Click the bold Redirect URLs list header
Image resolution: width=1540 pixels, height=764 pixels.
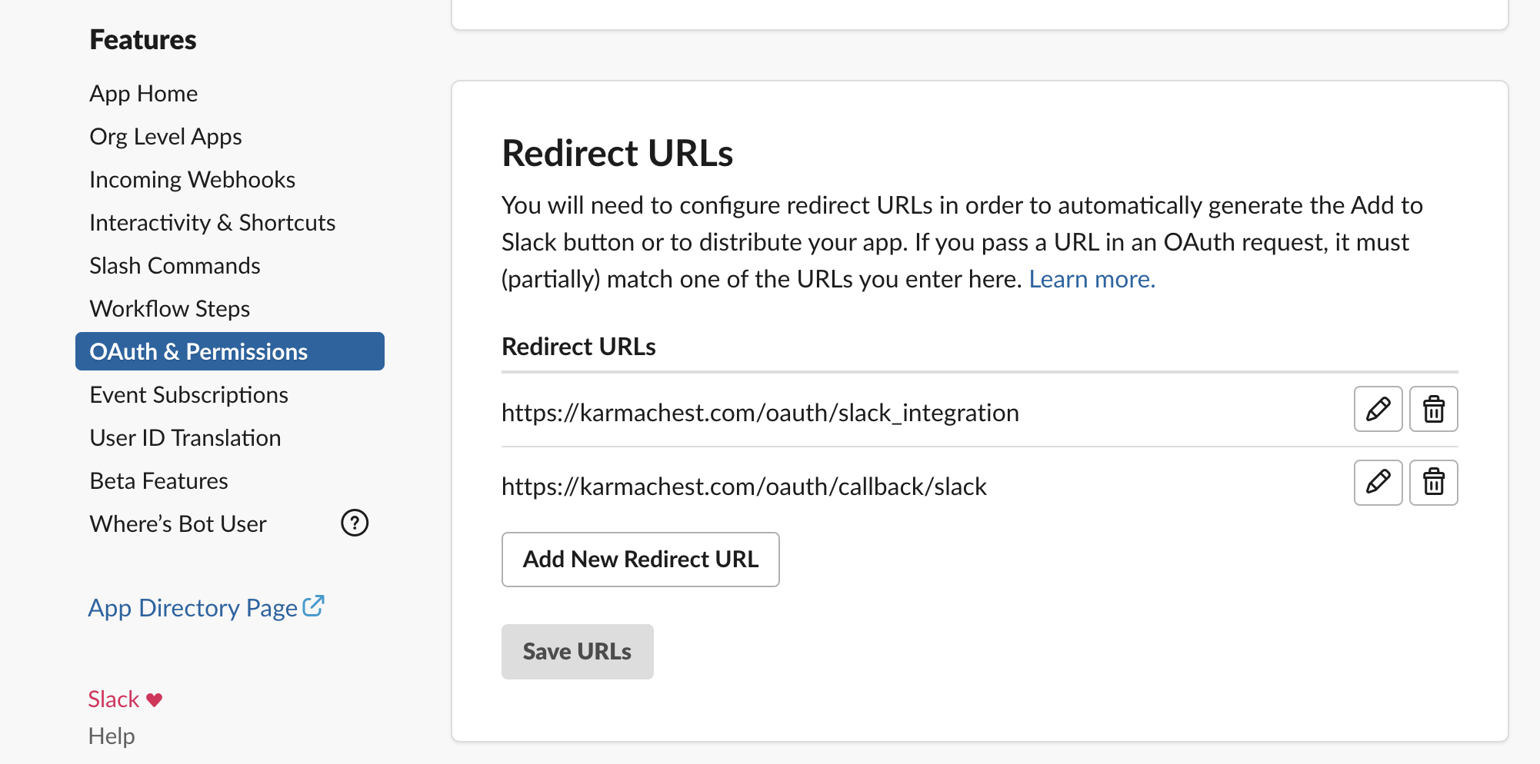coord(578,347)
